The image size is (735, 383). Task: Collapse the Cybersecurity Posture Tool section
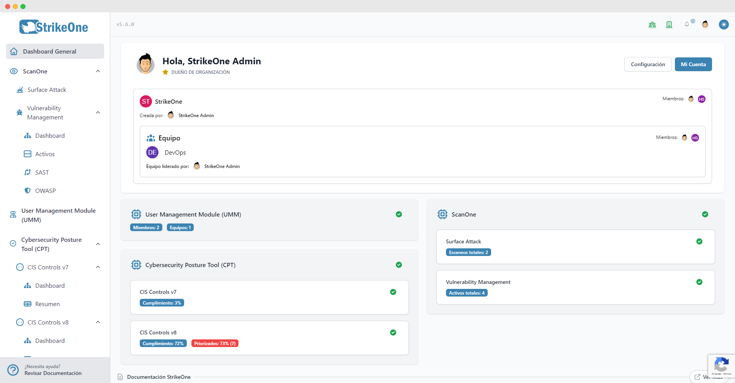point(98,244)
